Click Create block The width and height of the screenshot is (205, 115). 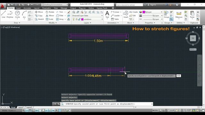tap(134, 12)
